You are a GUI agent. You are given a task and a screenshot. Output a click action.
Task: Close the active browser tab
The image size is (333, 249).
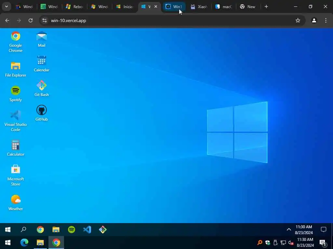156,6
